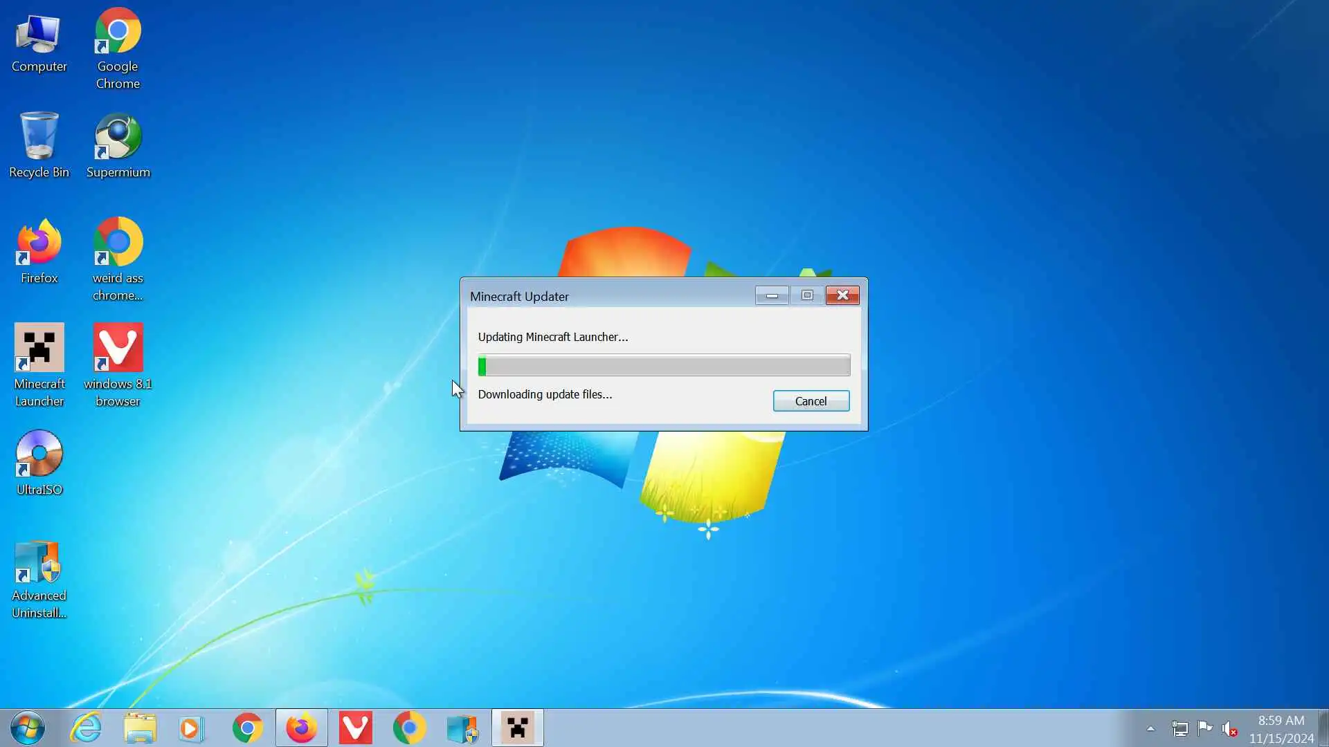The image size is (1329, 747).
Task: Select the Supermium desktop icon
Action: click(x=118, y=138)
